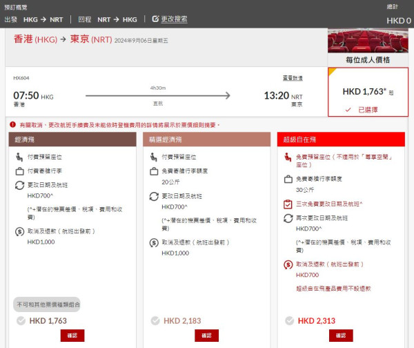Click baggage icon in 經濟飛 column
The width and height of the screenshot is (414, 348).
tap(19, 171)
